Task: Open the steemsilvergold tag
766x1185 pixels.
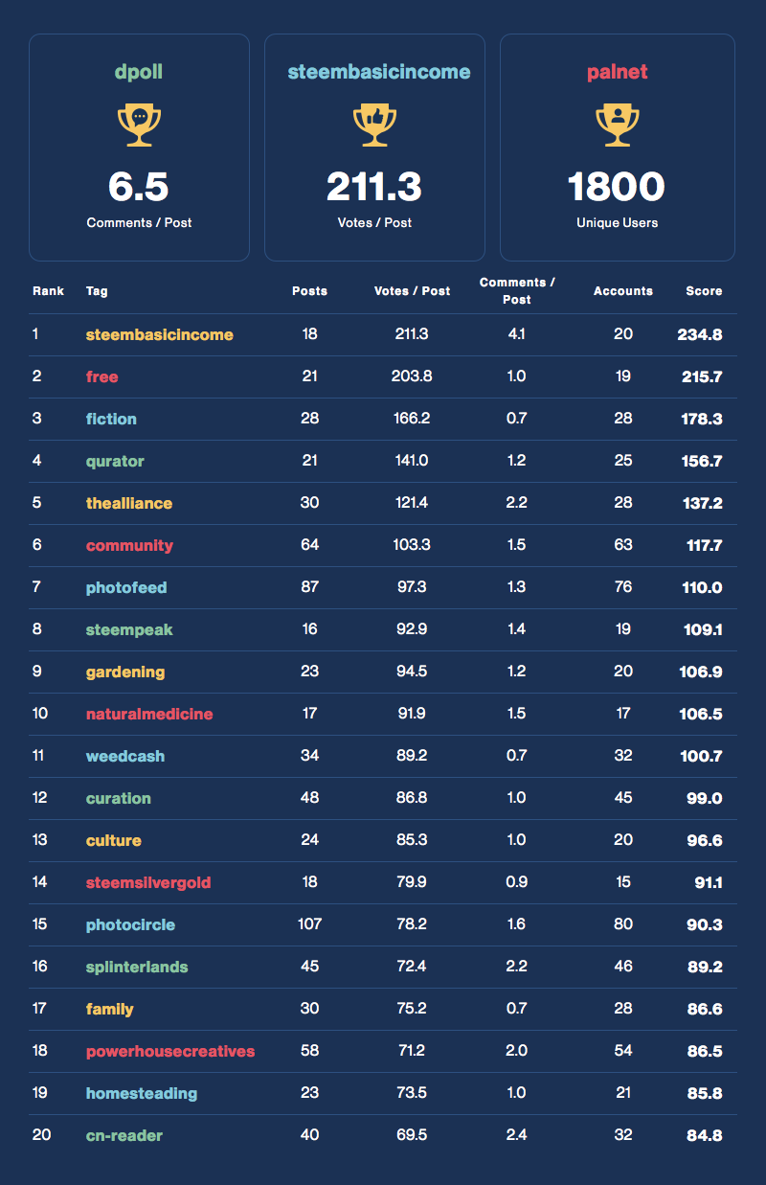Action: (148, 882)
